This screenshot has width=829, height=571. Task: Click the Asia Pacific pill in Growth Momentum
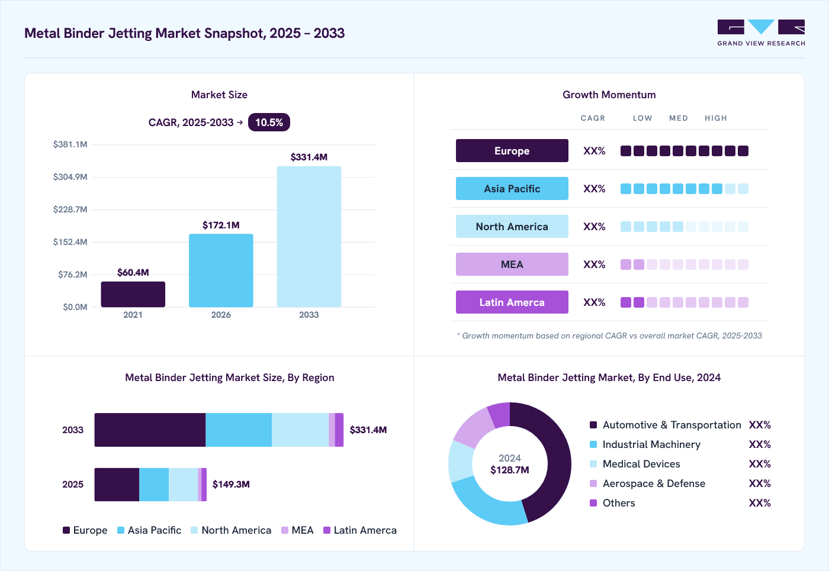pyautogui.click(x=512, y=189)
